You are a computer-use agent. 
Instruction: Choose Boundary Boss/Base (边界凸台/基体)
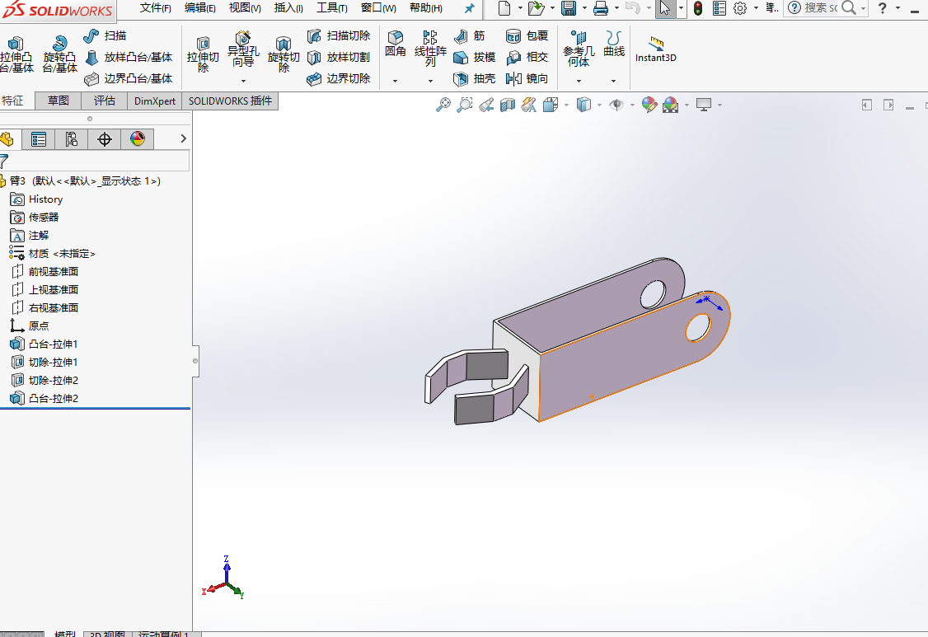(x=129, y=79)
